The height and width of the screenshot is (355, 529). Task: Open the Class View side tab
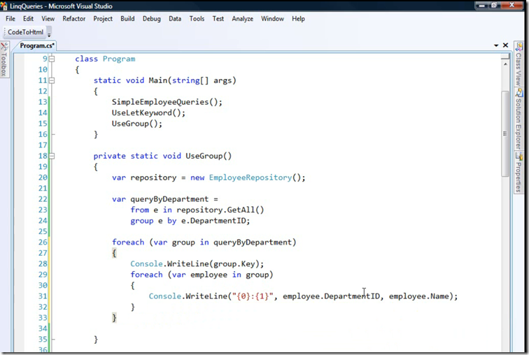click(x=519, y=64)
